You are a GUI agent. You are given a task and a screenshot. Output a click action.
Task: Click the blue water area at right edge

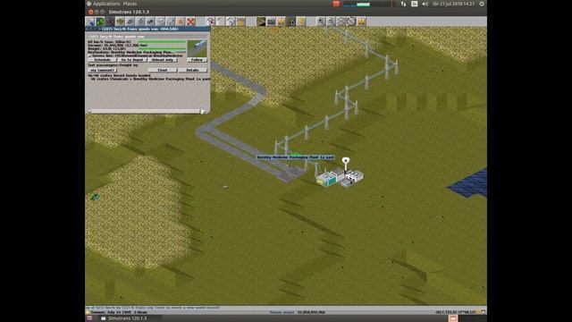(468, 184)
